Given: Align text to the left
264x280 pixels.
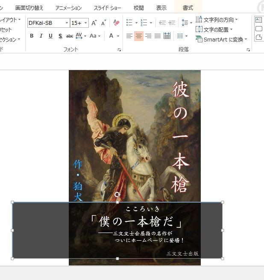Looking at the screenshot, I should (129, 36).
